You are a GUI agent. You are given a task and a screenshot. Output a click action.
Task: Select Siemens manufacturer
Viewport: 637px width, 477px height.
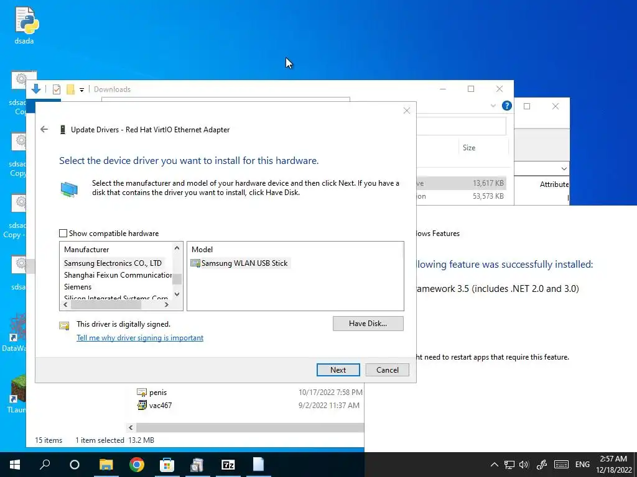(x=78, y=287)
